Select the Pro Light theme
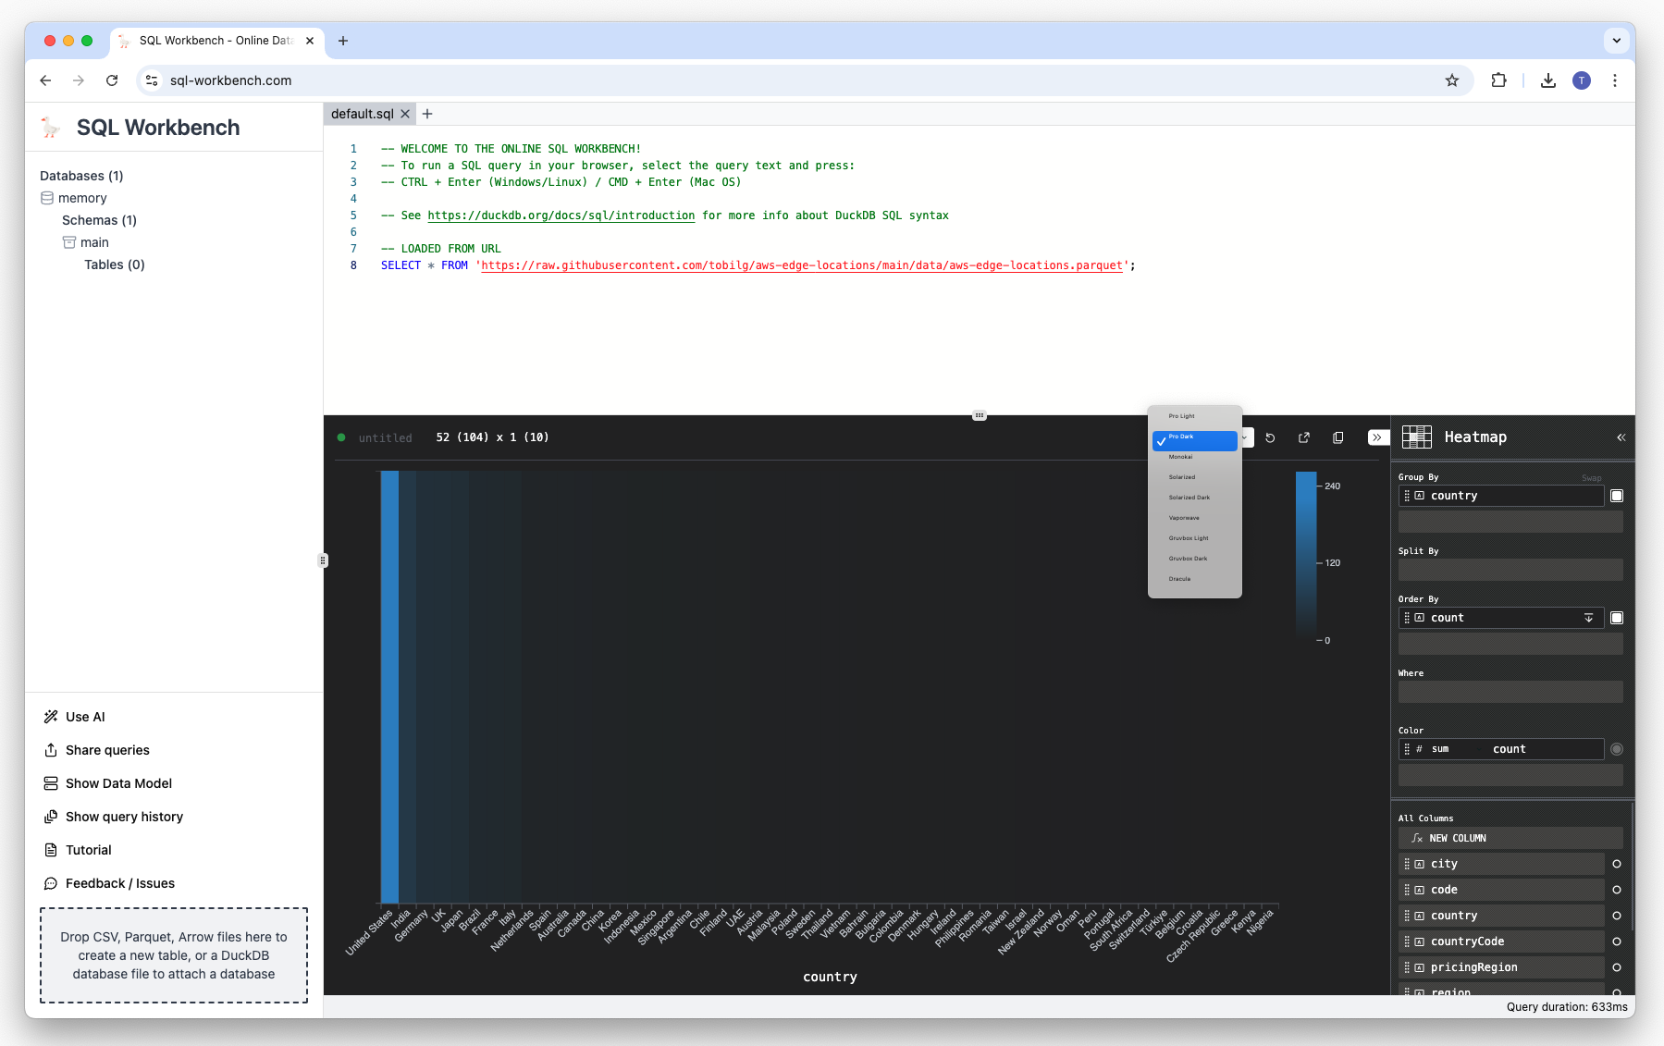 pyautogui.click(x=1195, y=416)
